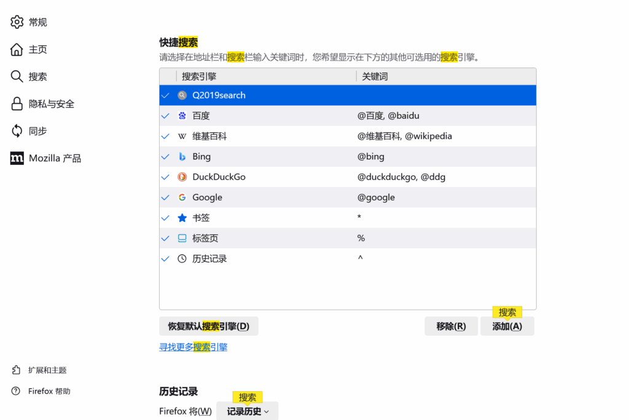Click the tabs row monitor icon
Image resolution: width=629 pixels, height=420 pixels.
(x=182, y=239)
